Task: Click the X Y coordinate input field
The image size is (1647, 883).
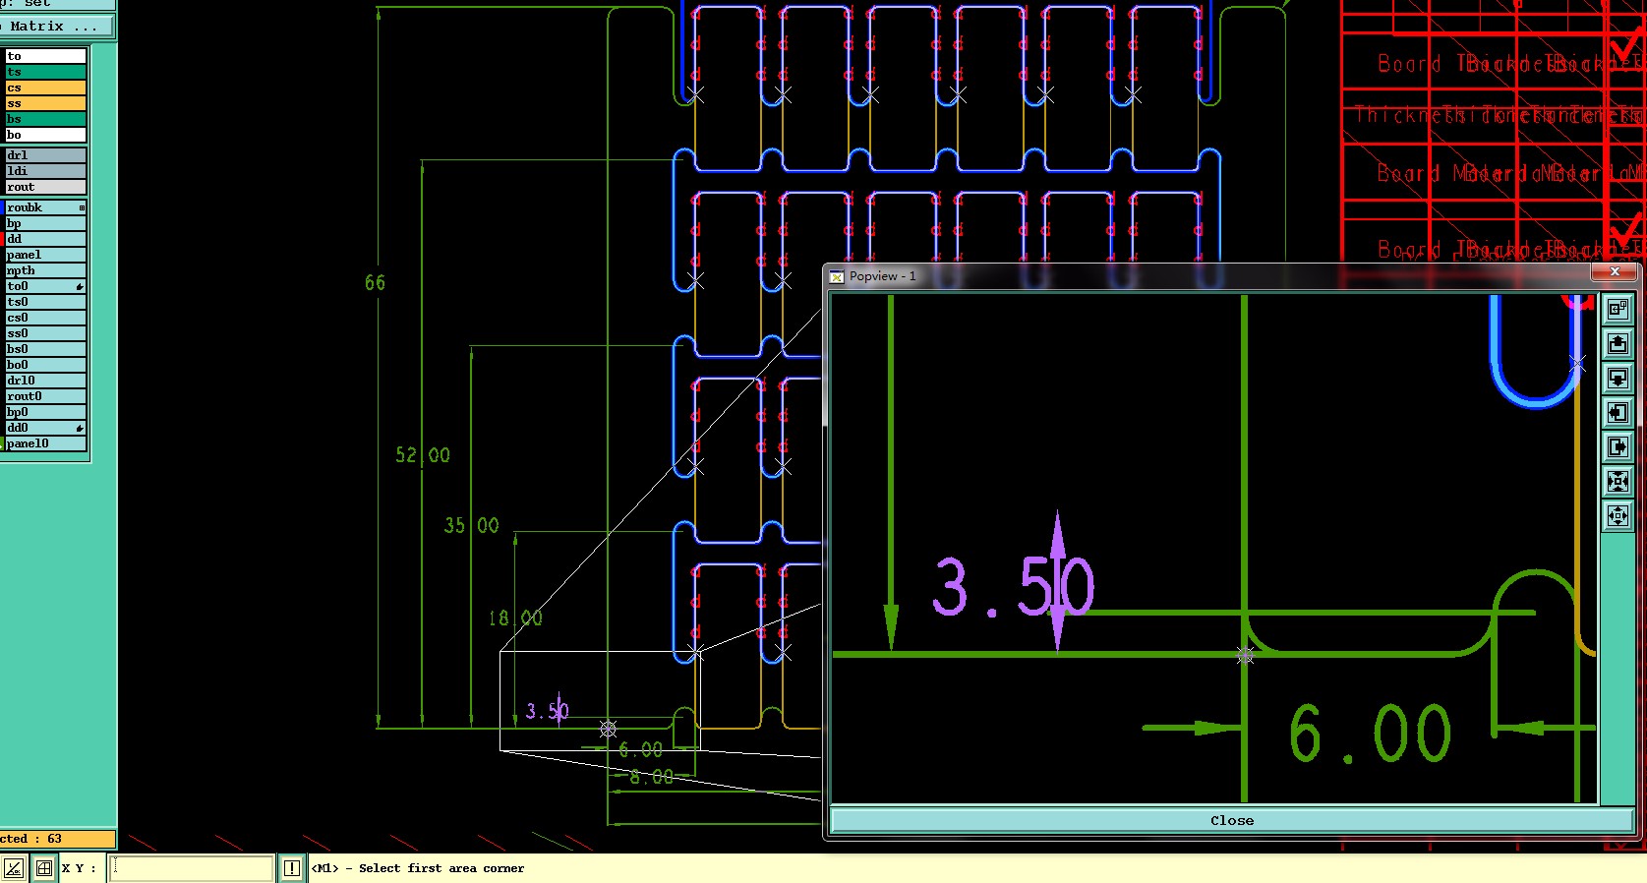Action: pyautogui.click(x=191, y=868)
